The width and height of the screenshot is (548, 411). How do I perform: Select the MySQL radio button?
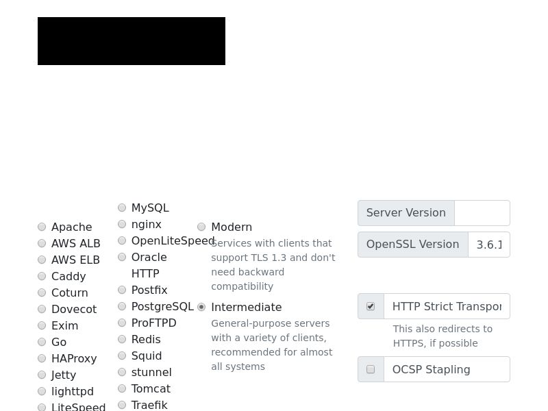(x=122, y=208)
